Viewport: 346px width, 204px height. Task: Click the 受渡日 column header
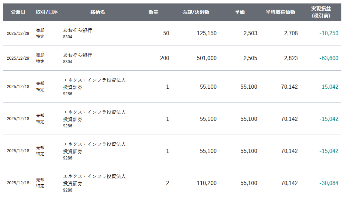[x=18, y=12]
